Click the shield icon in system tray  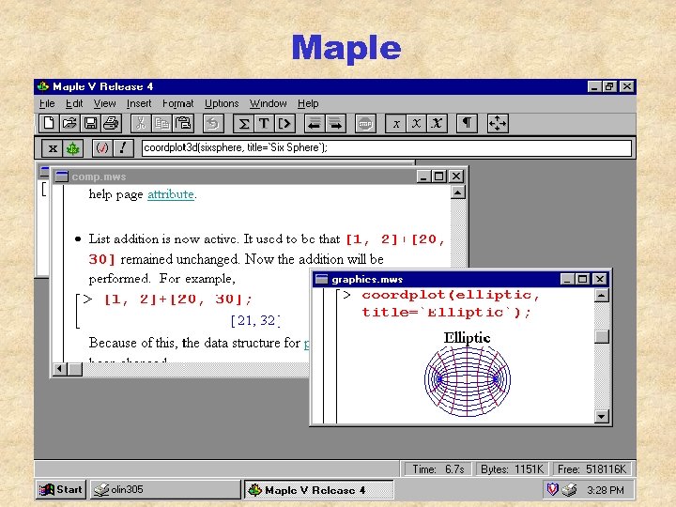(x=553, y=489)
